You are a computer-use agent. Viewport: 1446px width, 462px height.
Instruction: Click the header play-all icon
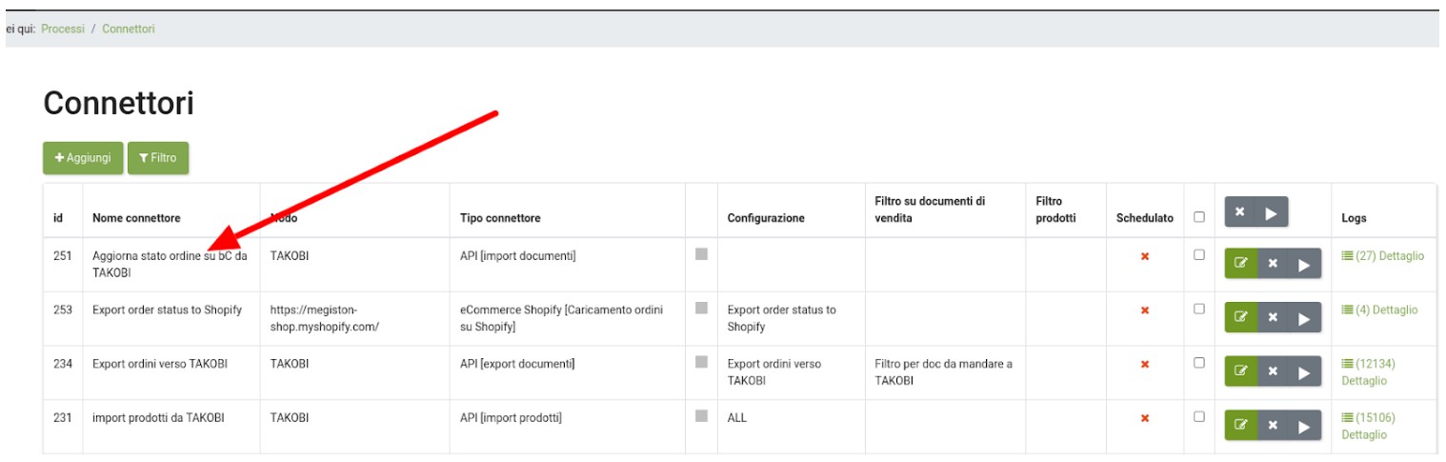point(1271,213)
